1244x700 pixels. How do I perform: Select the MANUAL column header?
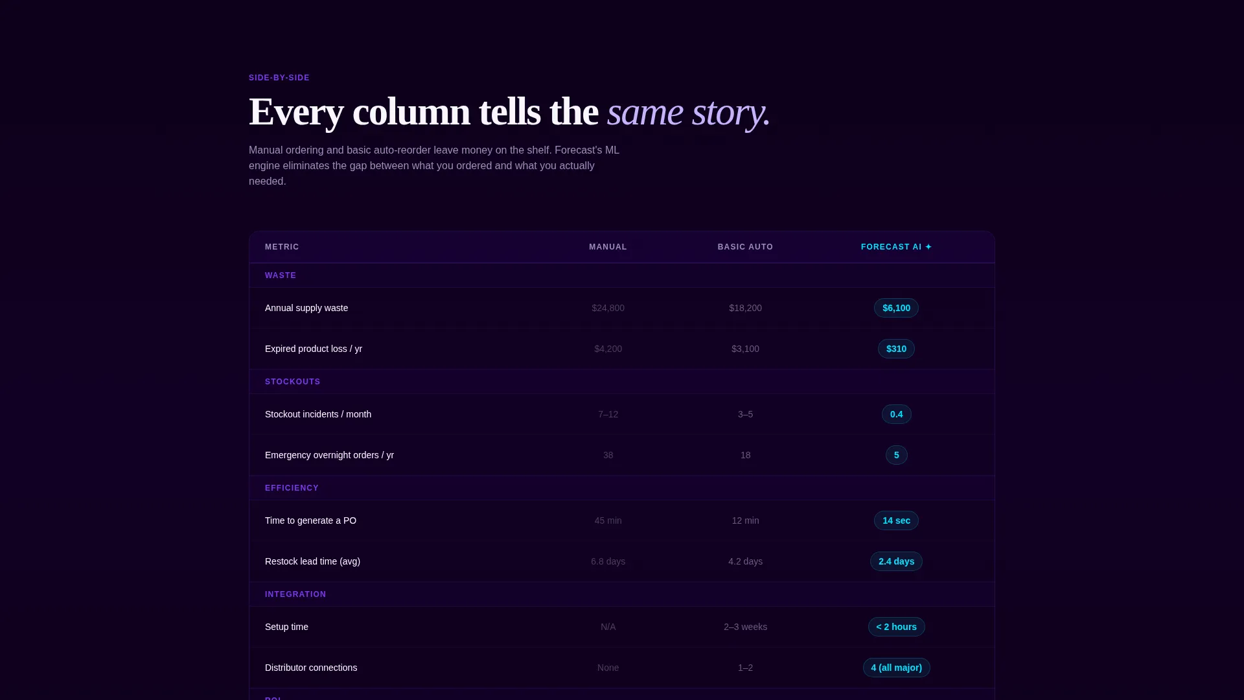(x=608, y=247)
